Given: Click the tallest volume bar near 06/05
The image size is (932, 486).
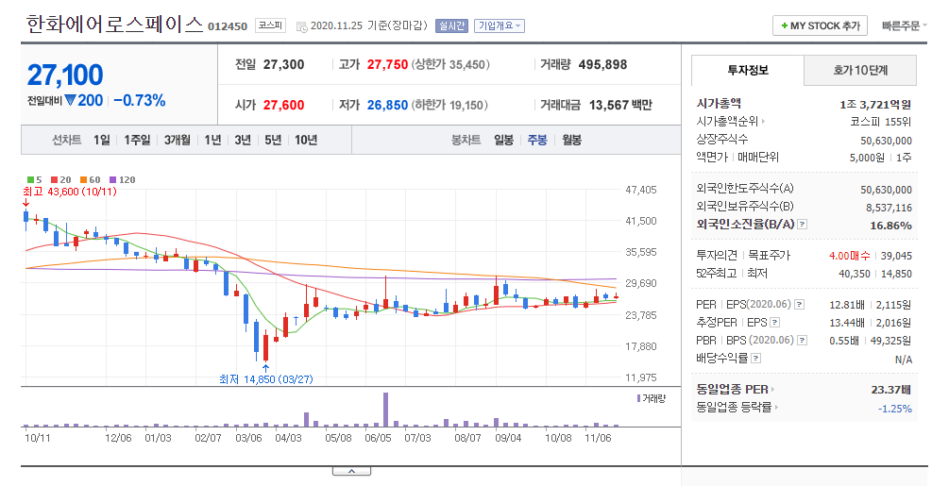Looking at the screenshot, I should 386,410.
